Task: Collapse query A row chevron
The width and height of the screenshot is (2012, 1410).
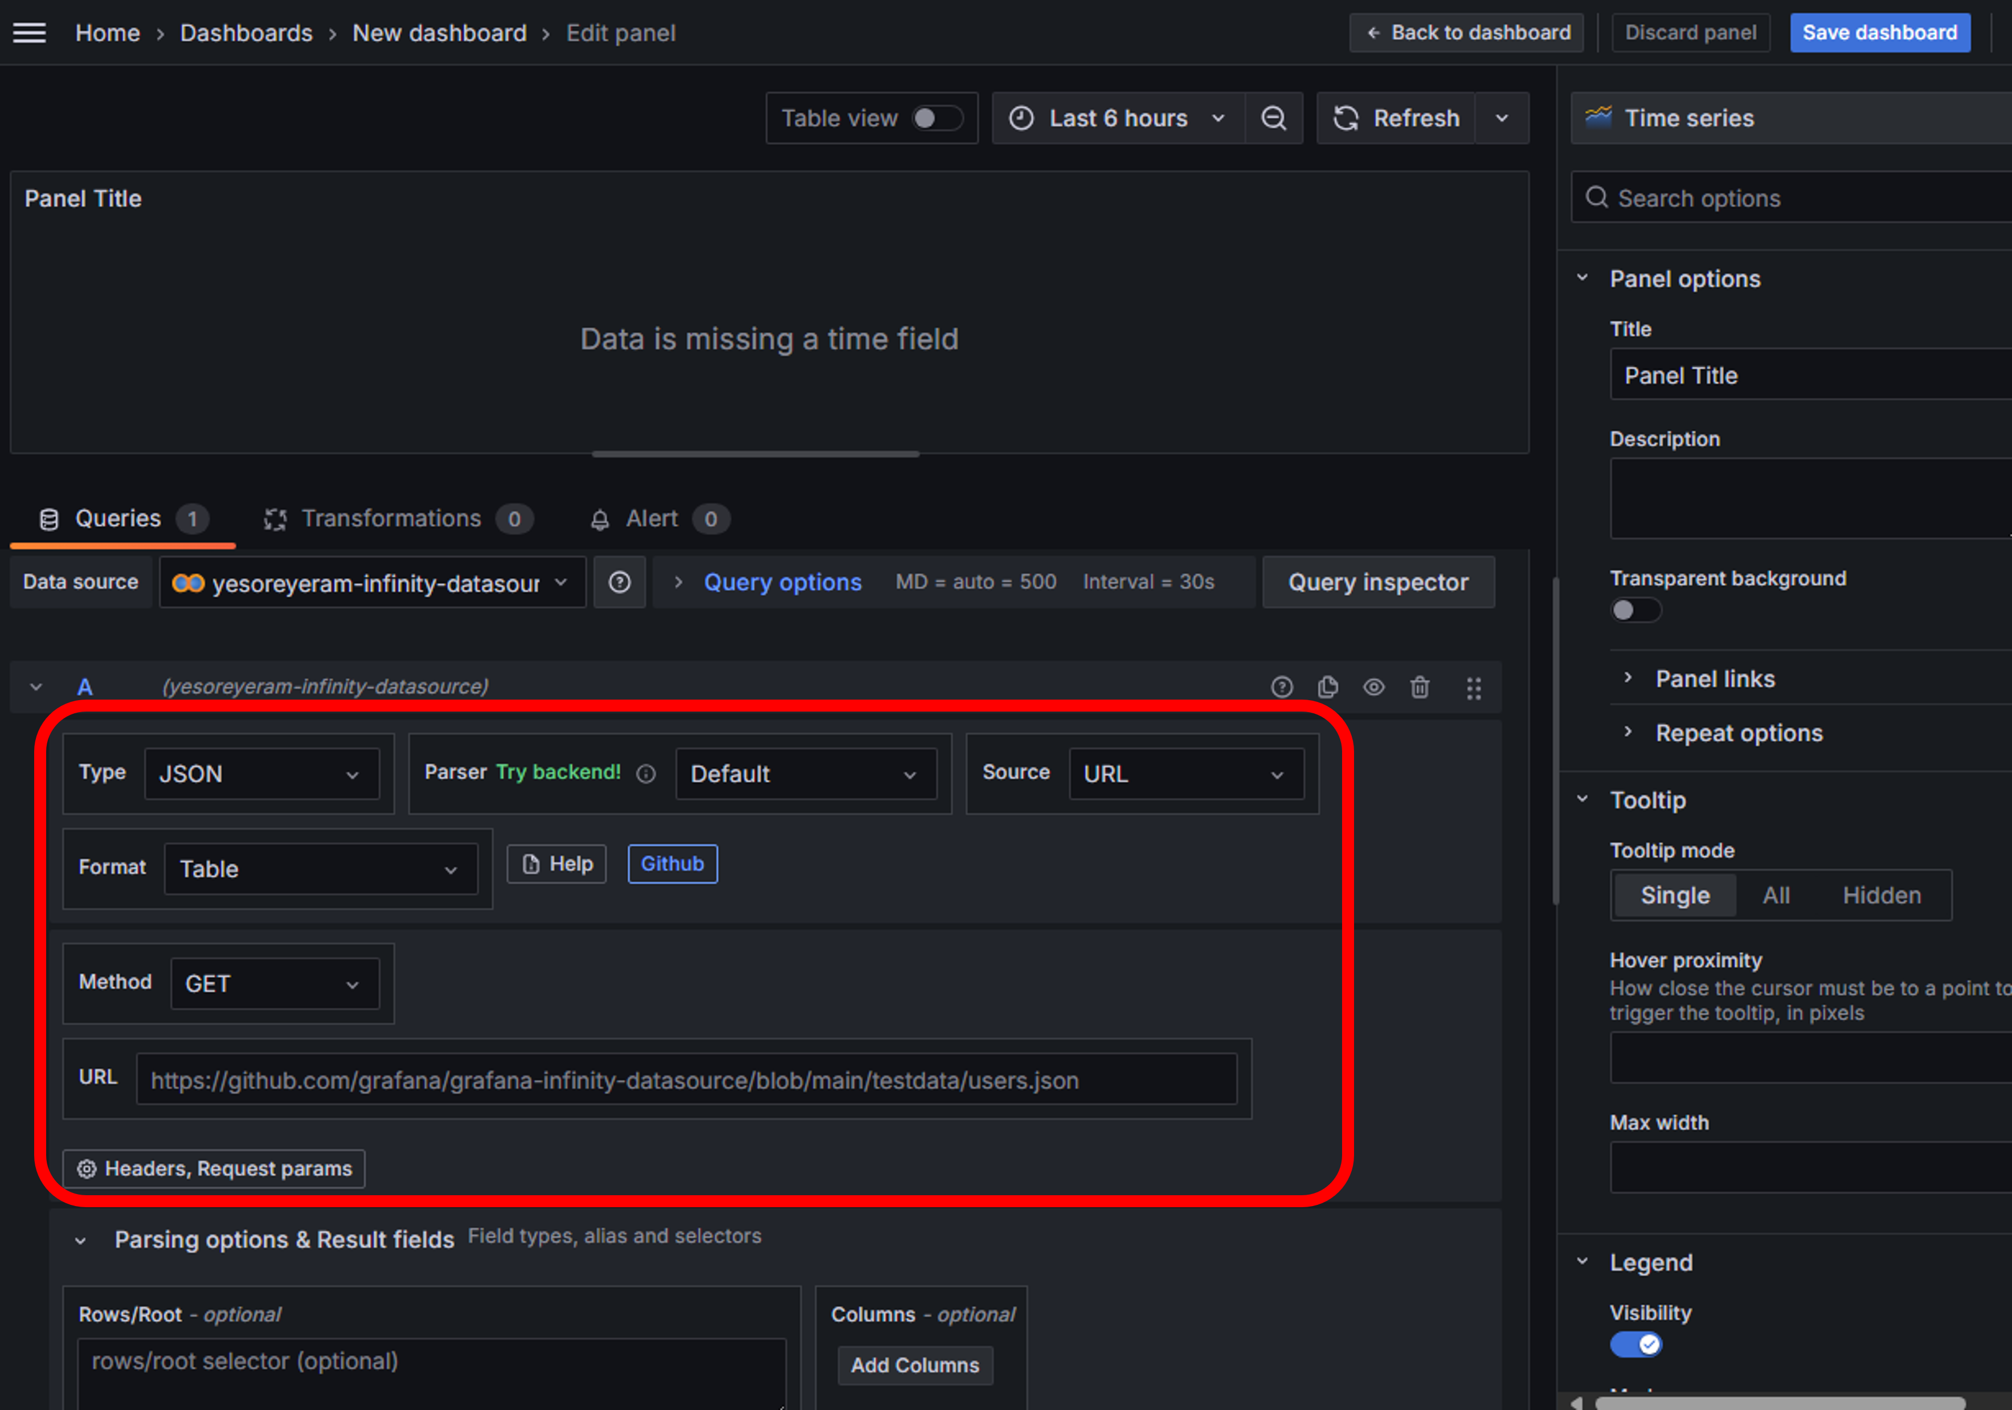Action: (36, 687)
